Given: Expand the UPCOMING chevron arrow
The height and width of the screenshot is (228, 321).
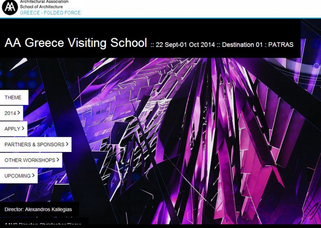Looking at the screenshot, I should click(x=33, y=175).
